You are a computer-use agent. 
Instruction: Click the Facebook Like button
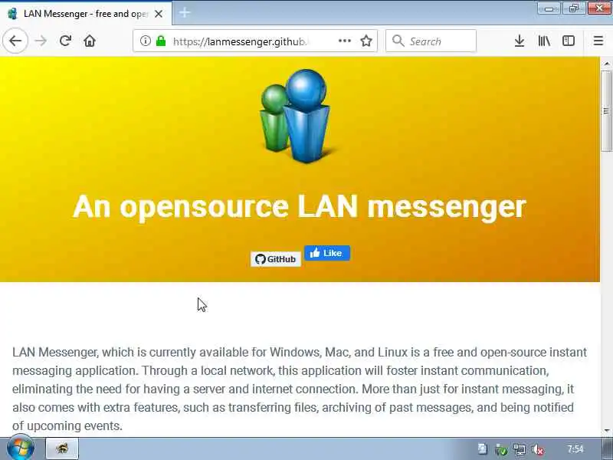pyautogui.click(x=327, y=253)
